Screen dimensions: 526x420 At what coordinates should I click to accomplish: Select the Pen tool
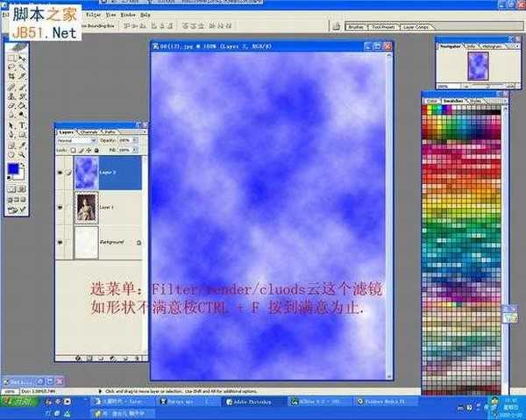click(11, 135)
